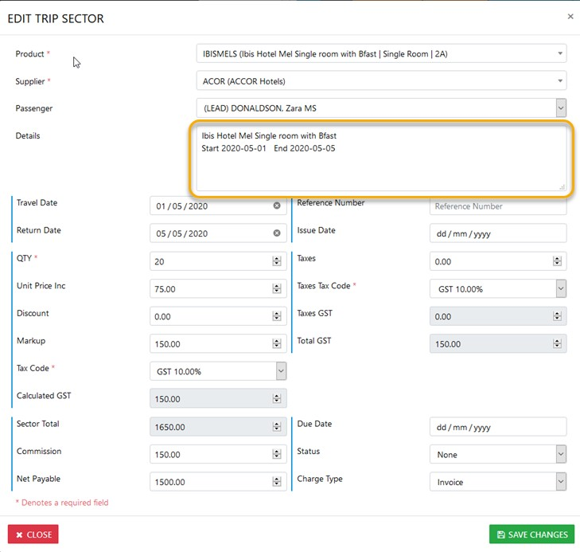The width and height of the screenshot is (580, 552).
Task: Click the Markup spinner control
Action: [x=277, y=344]
